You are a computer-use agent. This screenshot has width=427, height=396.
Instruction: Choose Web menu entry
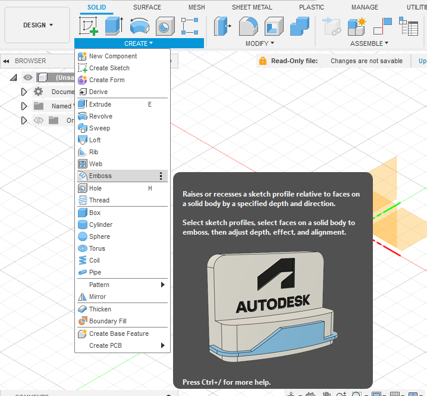click(123, 164)
